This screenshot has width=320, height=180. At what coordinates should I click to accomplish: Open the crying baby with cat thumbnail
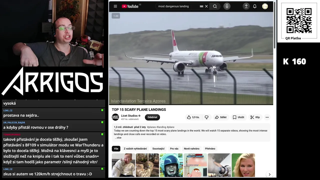pyautogui.click(x=123, y=165)
